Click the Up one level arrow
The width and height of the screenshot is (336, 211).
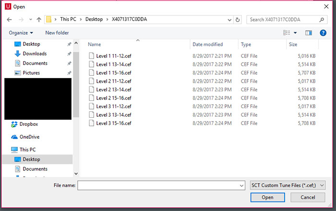[37, 20]
